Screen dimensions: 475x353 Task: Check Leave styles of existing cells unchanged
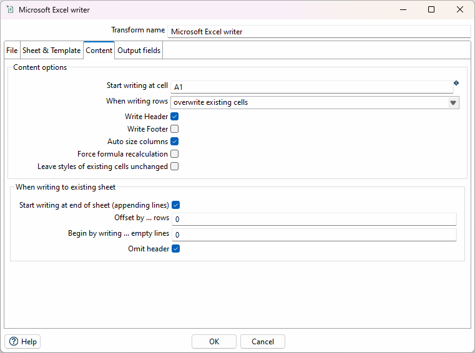tap(175, 166)
